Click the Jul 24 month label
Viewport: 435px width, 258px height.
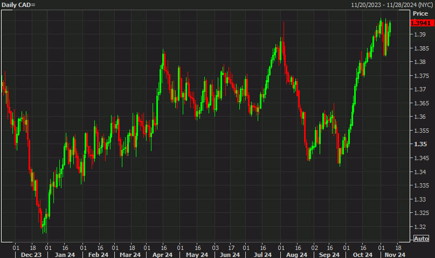[263, 255]
